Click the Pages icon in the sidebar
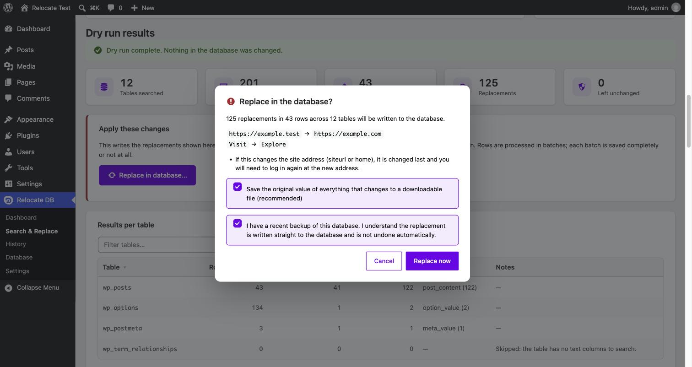 coord(8,82)
